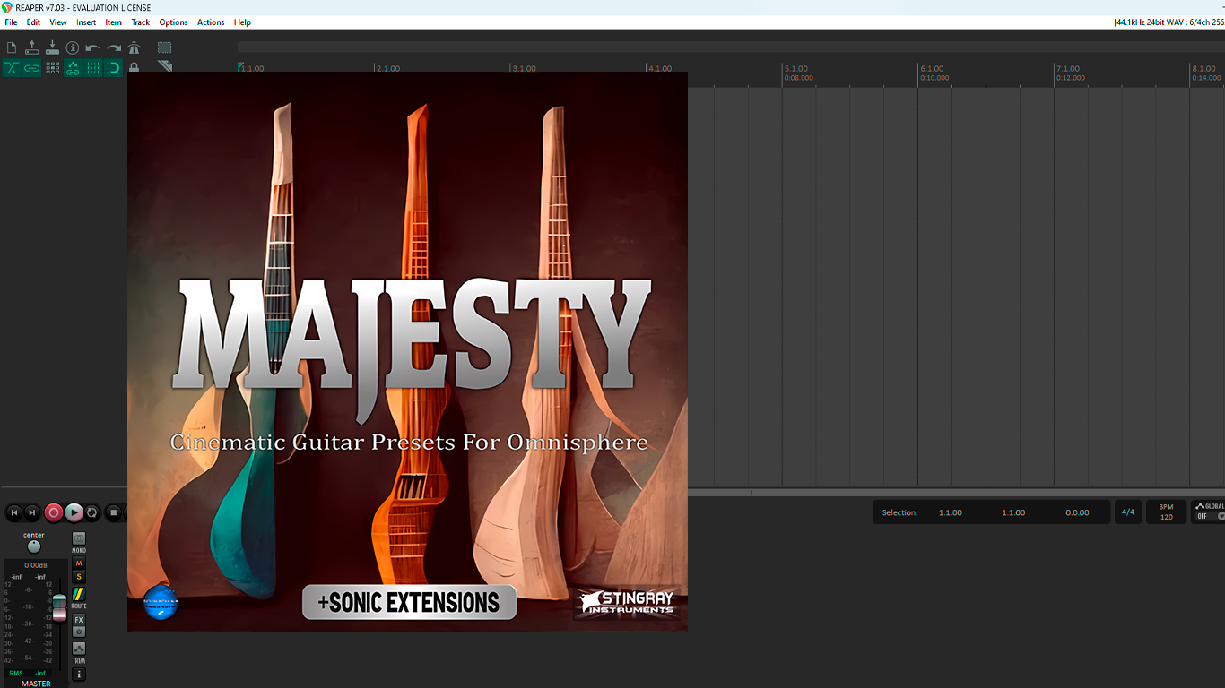Click the horizontal arrange view scrollbar
The height and width of the screenshot is (688, 1225).
tap(956, 493)
